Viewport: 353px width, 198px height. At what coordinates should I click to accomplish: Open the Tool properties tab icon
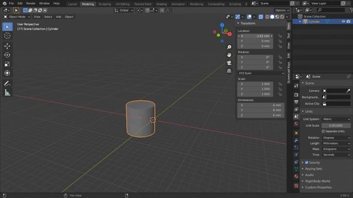point(296,86)
